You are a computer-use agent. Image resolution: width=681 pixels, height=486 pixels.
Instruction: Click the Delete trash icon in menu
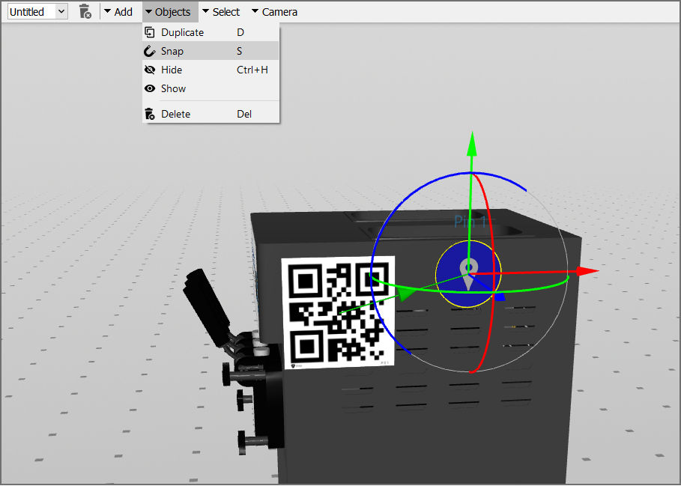149,114
